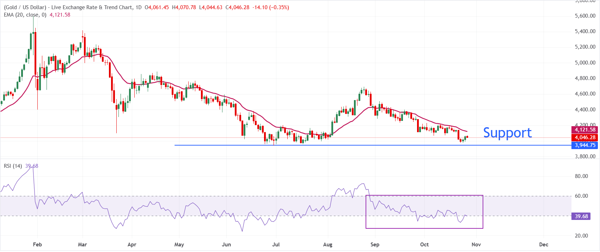
Task: Click the close value C4,046.28
Action: (238, 7)
